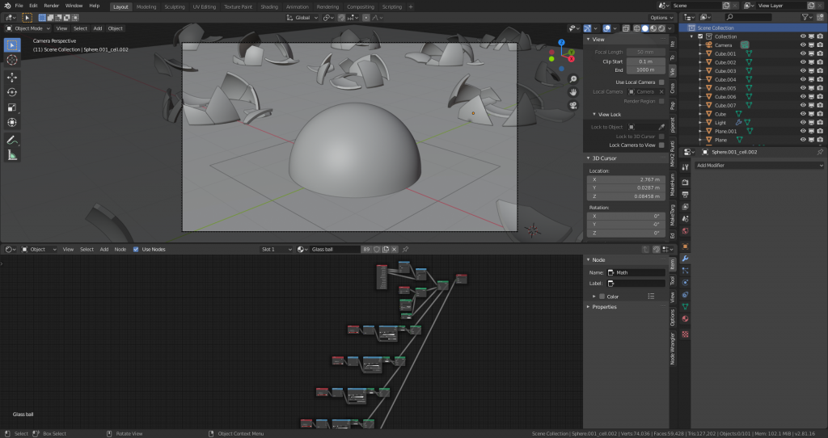Activate the Annotate pencil tool
The width and height of the screenshot is (828, 438).
[12, 140]
